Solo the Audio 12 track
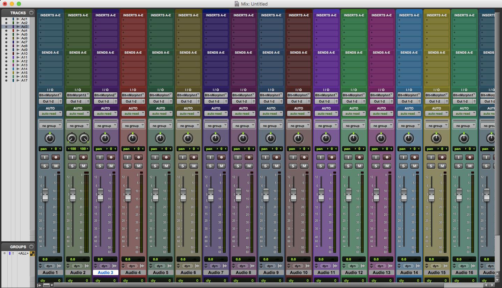 click(x=348, y=166)
